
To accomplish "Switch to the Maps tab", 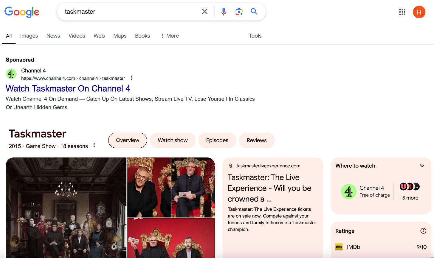I will coord(120,36).
